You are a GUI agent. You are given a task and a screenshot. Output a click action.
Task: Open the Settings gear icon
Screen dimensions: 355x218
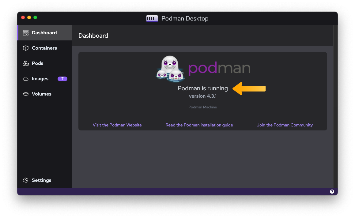click(x=26, y=180)
